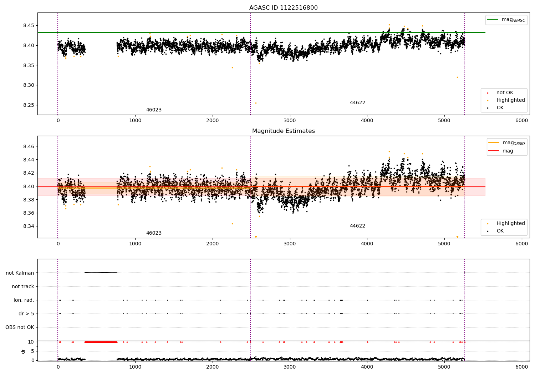Click the lowest orange outlier point in the top plot
The width and height of the screenshot is (535, 375).
256,103
